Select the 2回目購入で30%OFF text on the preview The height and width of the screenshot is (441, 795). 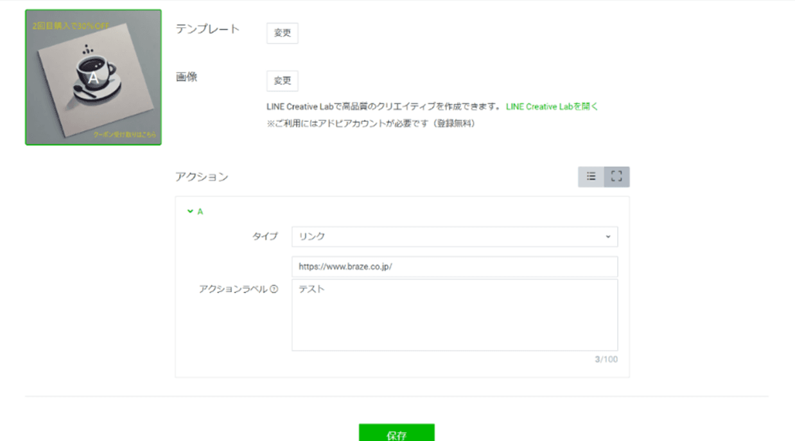click(72, 26)
